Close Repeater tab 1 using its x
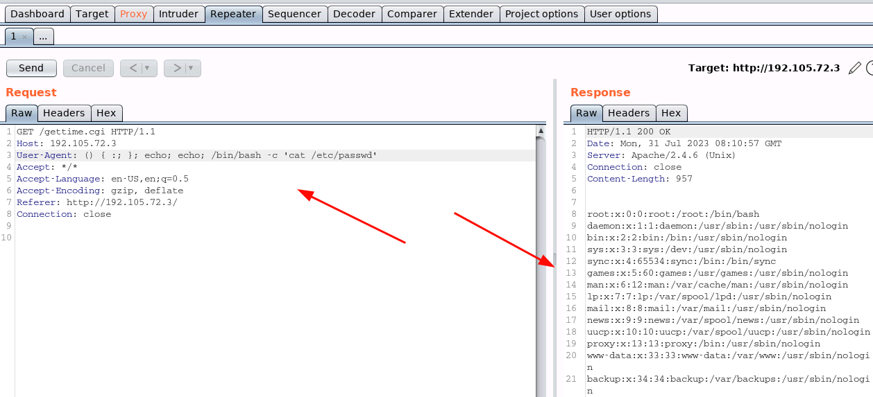 click(x=24, y=37)
